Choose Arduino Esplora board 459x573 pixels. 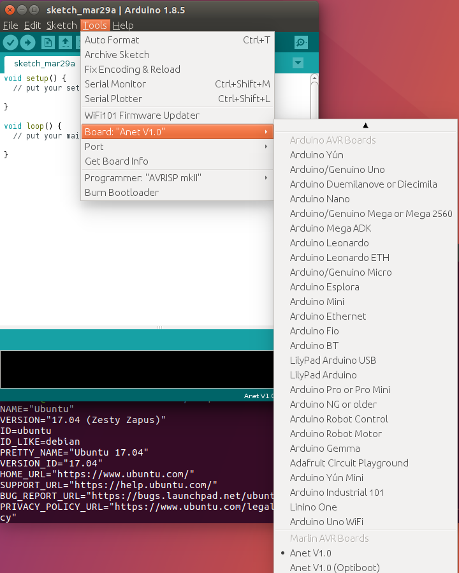point(366,287)
